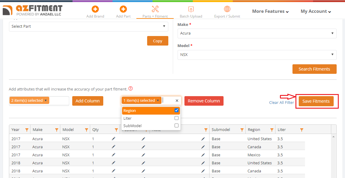Open the Model dropdown showing NSX

pyautogui.click(x=257, y=55)
